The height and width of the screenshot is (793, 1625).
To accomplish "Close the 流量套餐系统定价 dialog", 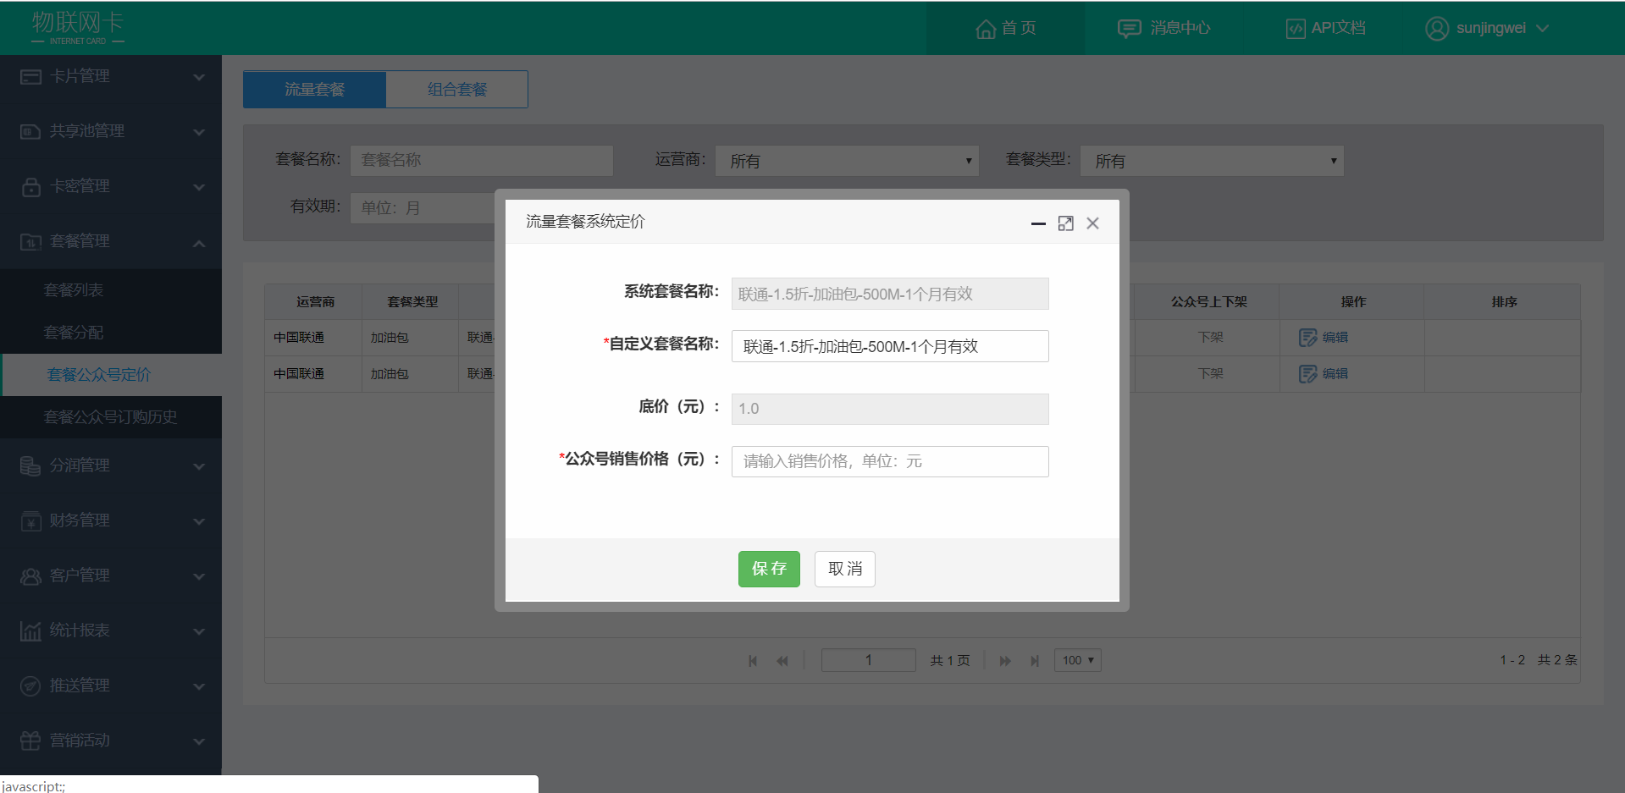I will [1093, 223].
